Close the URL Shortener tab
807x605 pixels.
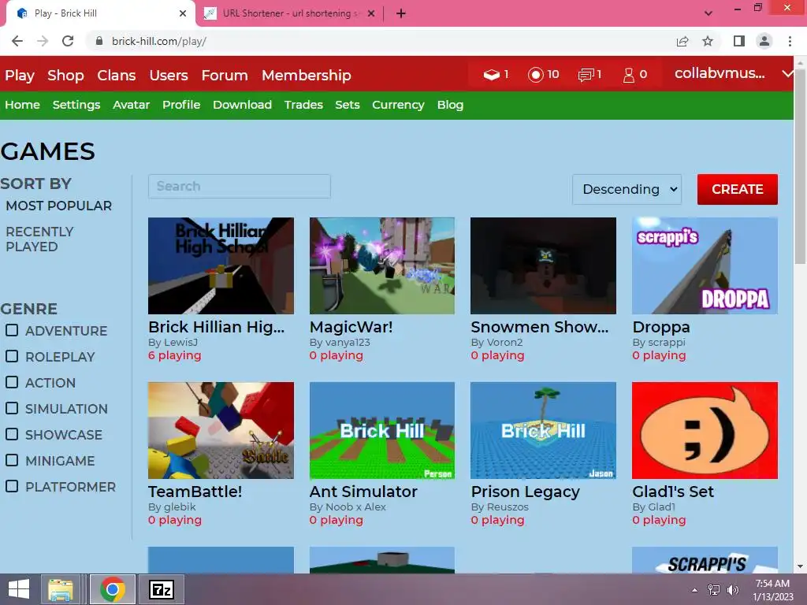tap(371, 13)
